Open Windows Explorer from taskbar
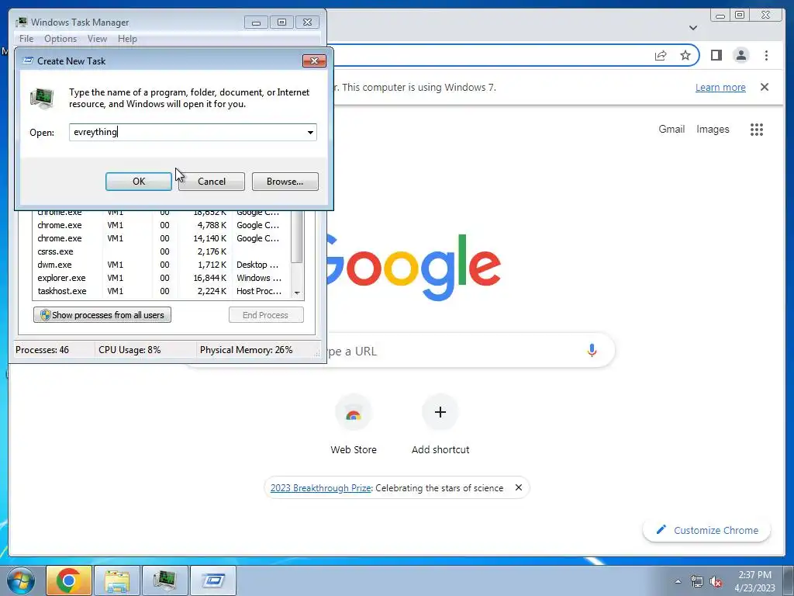Image resolution: width=794 pixels, height=596 pixels. point(117,580)
